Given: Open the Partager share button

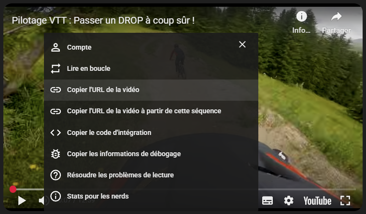Looking at the screenshot, I should coord(337,23).
